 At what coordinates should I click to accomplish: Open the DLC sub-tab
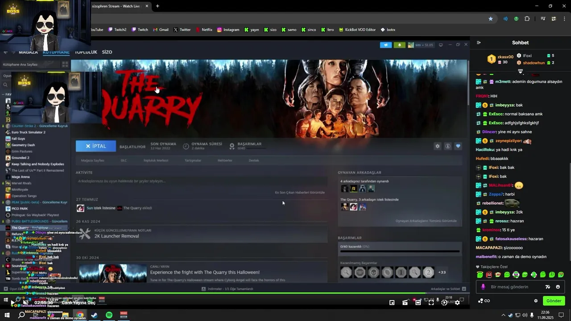click(x=124, y=160)
